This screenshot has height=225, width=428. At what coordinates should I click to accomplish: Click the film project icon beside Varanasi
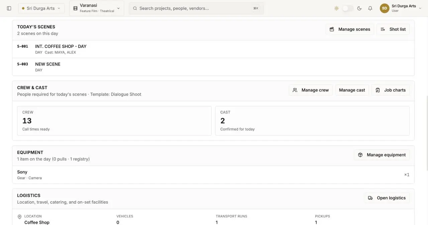[75, 8]
